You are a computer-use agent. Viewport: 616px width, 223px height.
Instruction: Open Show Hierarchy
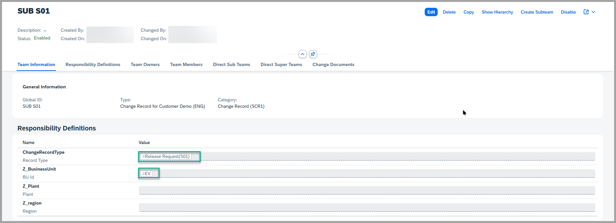497,12
